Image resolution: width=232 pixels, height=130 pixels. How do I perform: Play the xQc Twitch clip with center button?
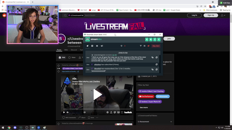[98, 95]
